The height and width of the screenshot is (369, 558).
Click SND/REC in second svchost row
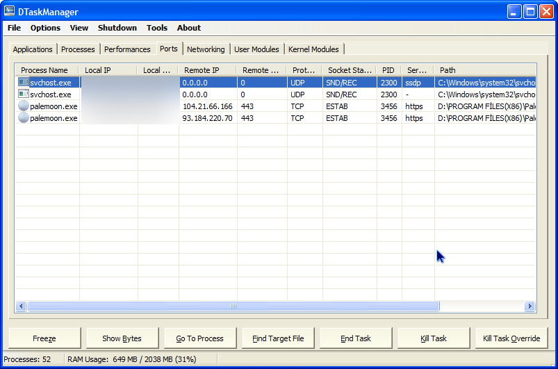[341, 95]
